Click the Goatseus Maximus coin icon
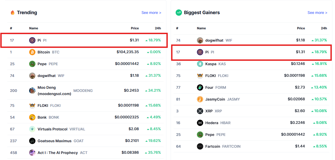This screenshot has height=160, width=335. point(32,141)
